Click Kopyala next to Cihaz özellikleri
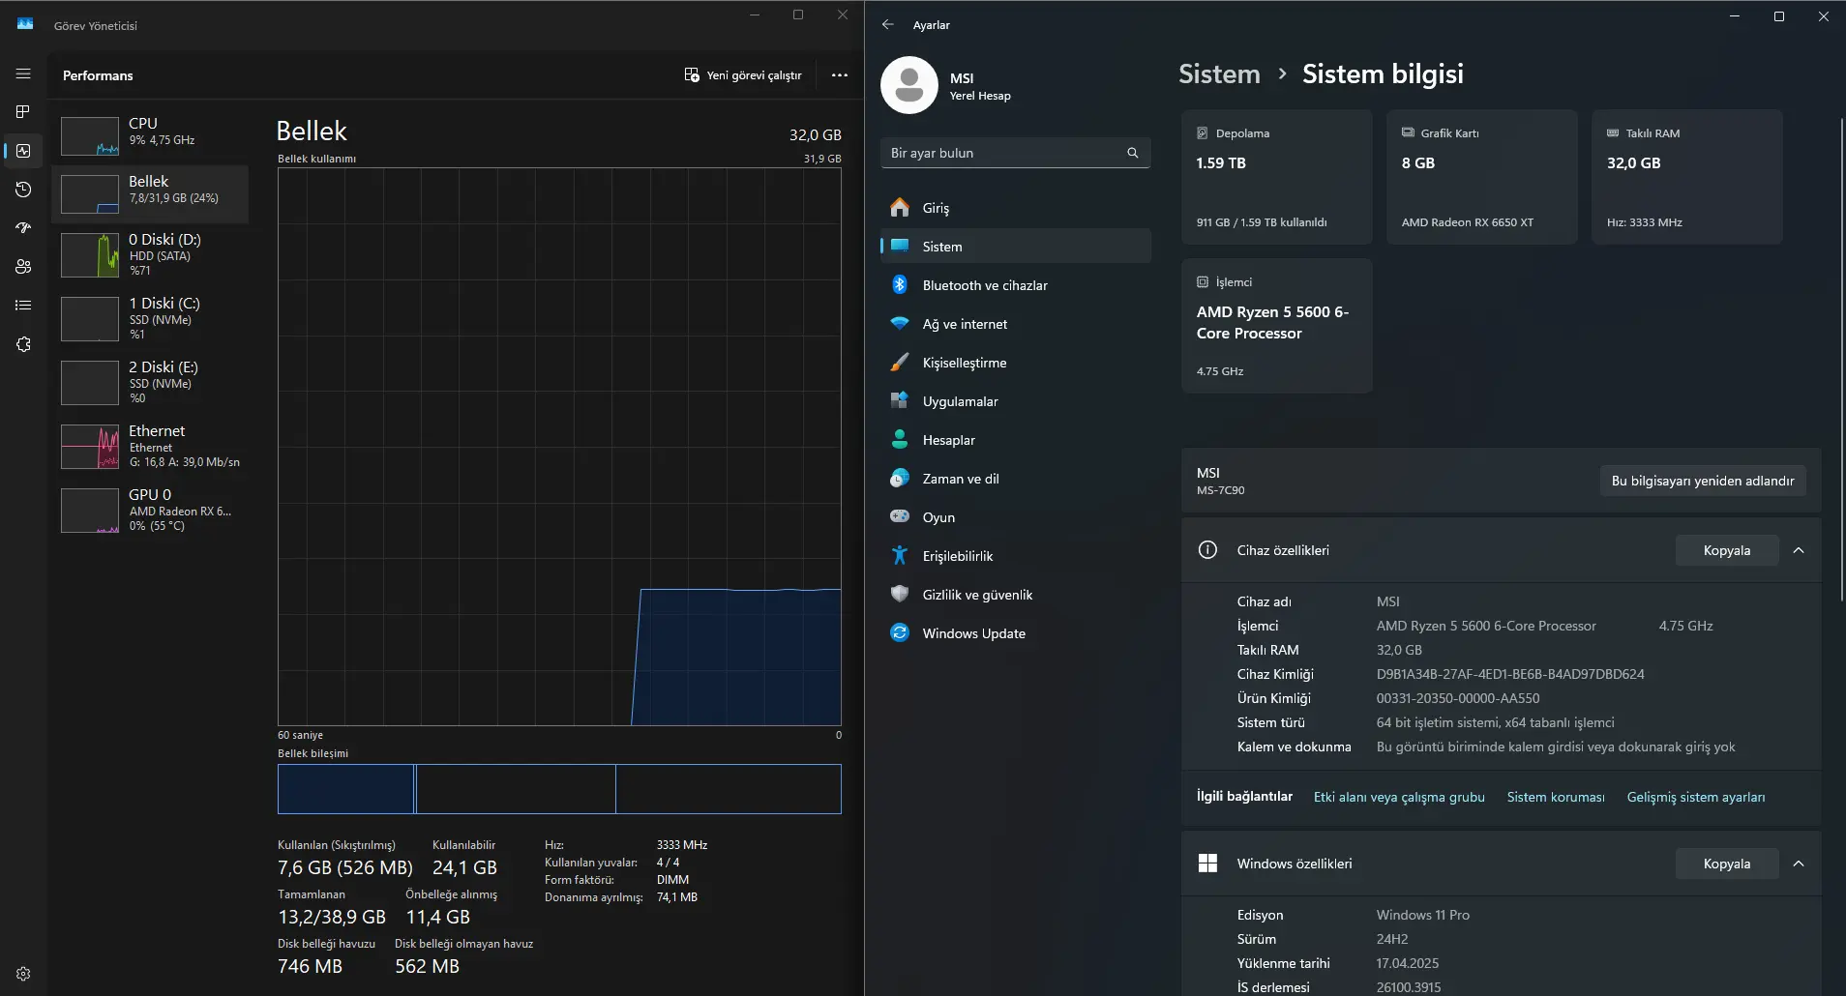This screenshot has height=996, width=1846. click(1727, 550)
